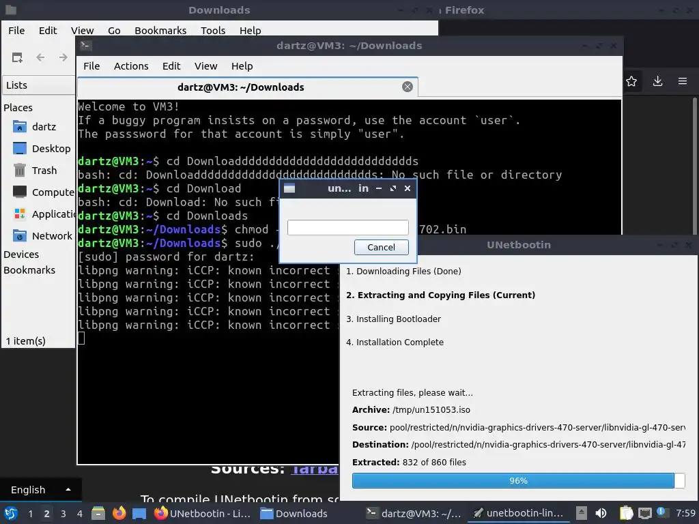
Task: Open View menu in file manager
Action: [82, 30]
